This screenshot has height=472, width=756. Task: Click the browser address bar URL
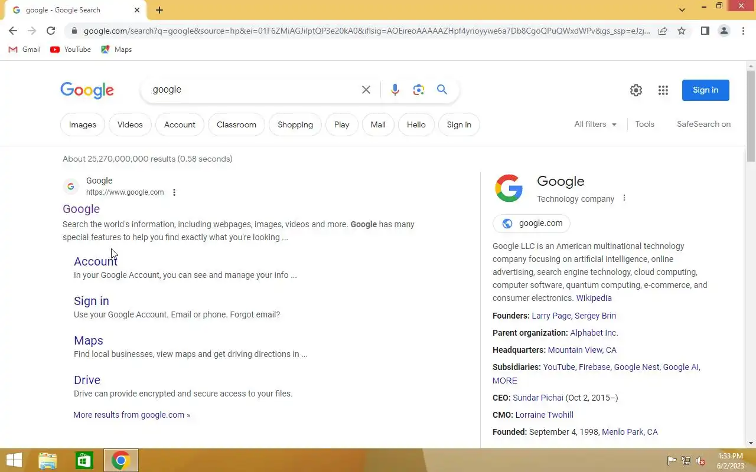click(x=366, y=31)
